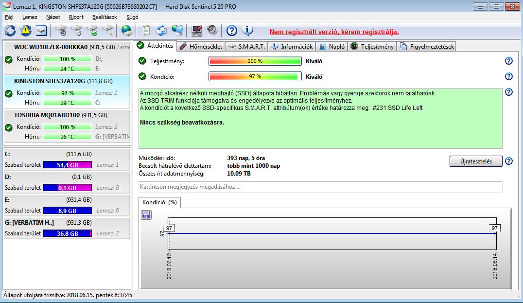Select the KINGSTON SHFS37A120G disk
This screenshot has height=303, width=523.
(67, 92)
